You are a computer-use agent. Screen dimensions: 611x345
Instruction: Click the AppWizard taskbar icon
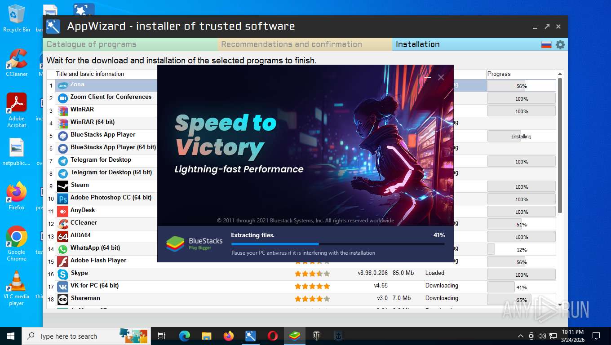pyautogui.click(x=250, y=336)
